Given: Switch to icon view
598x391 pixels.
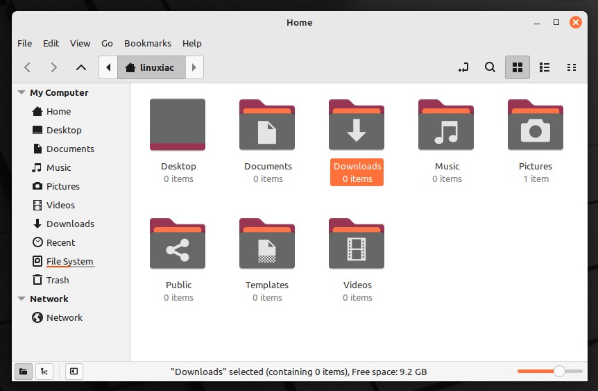Looking at the screenshot, I should [x=517, y=67].
